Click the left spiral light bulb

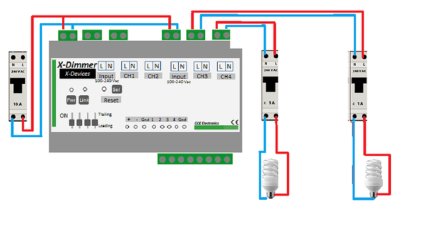(x=270, y=178)
